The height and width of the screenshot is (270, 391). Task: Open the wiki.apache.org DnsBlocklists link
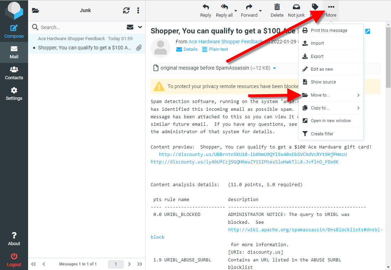pos(305,229)
